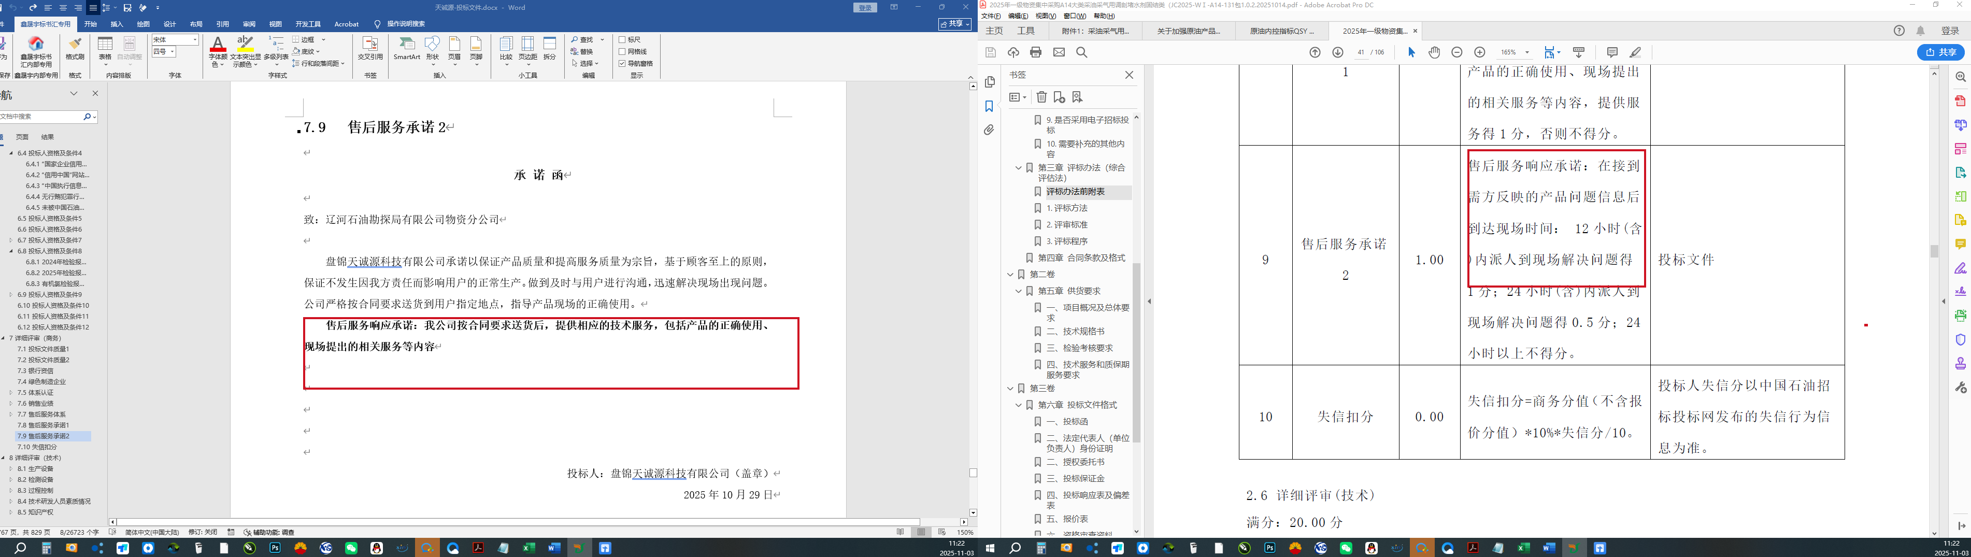Jump to 7.8 售后服务承诺1 in Word navigation
Screen dimensions: 1971x557
point(44,425)
